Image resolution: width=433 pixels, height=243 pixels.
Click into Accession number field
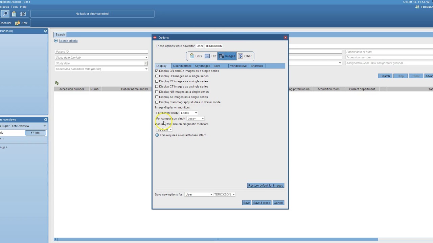pyautogui.click(x=389, y=57)
